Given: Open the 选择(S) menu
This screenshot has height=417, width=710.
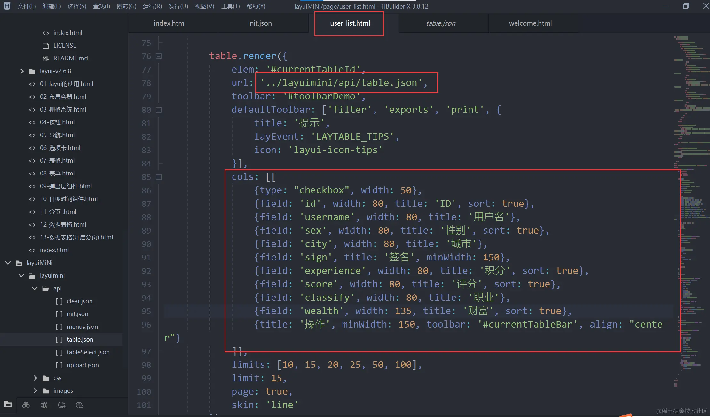Looking at the screenshot, I should [x=77, y=6].
